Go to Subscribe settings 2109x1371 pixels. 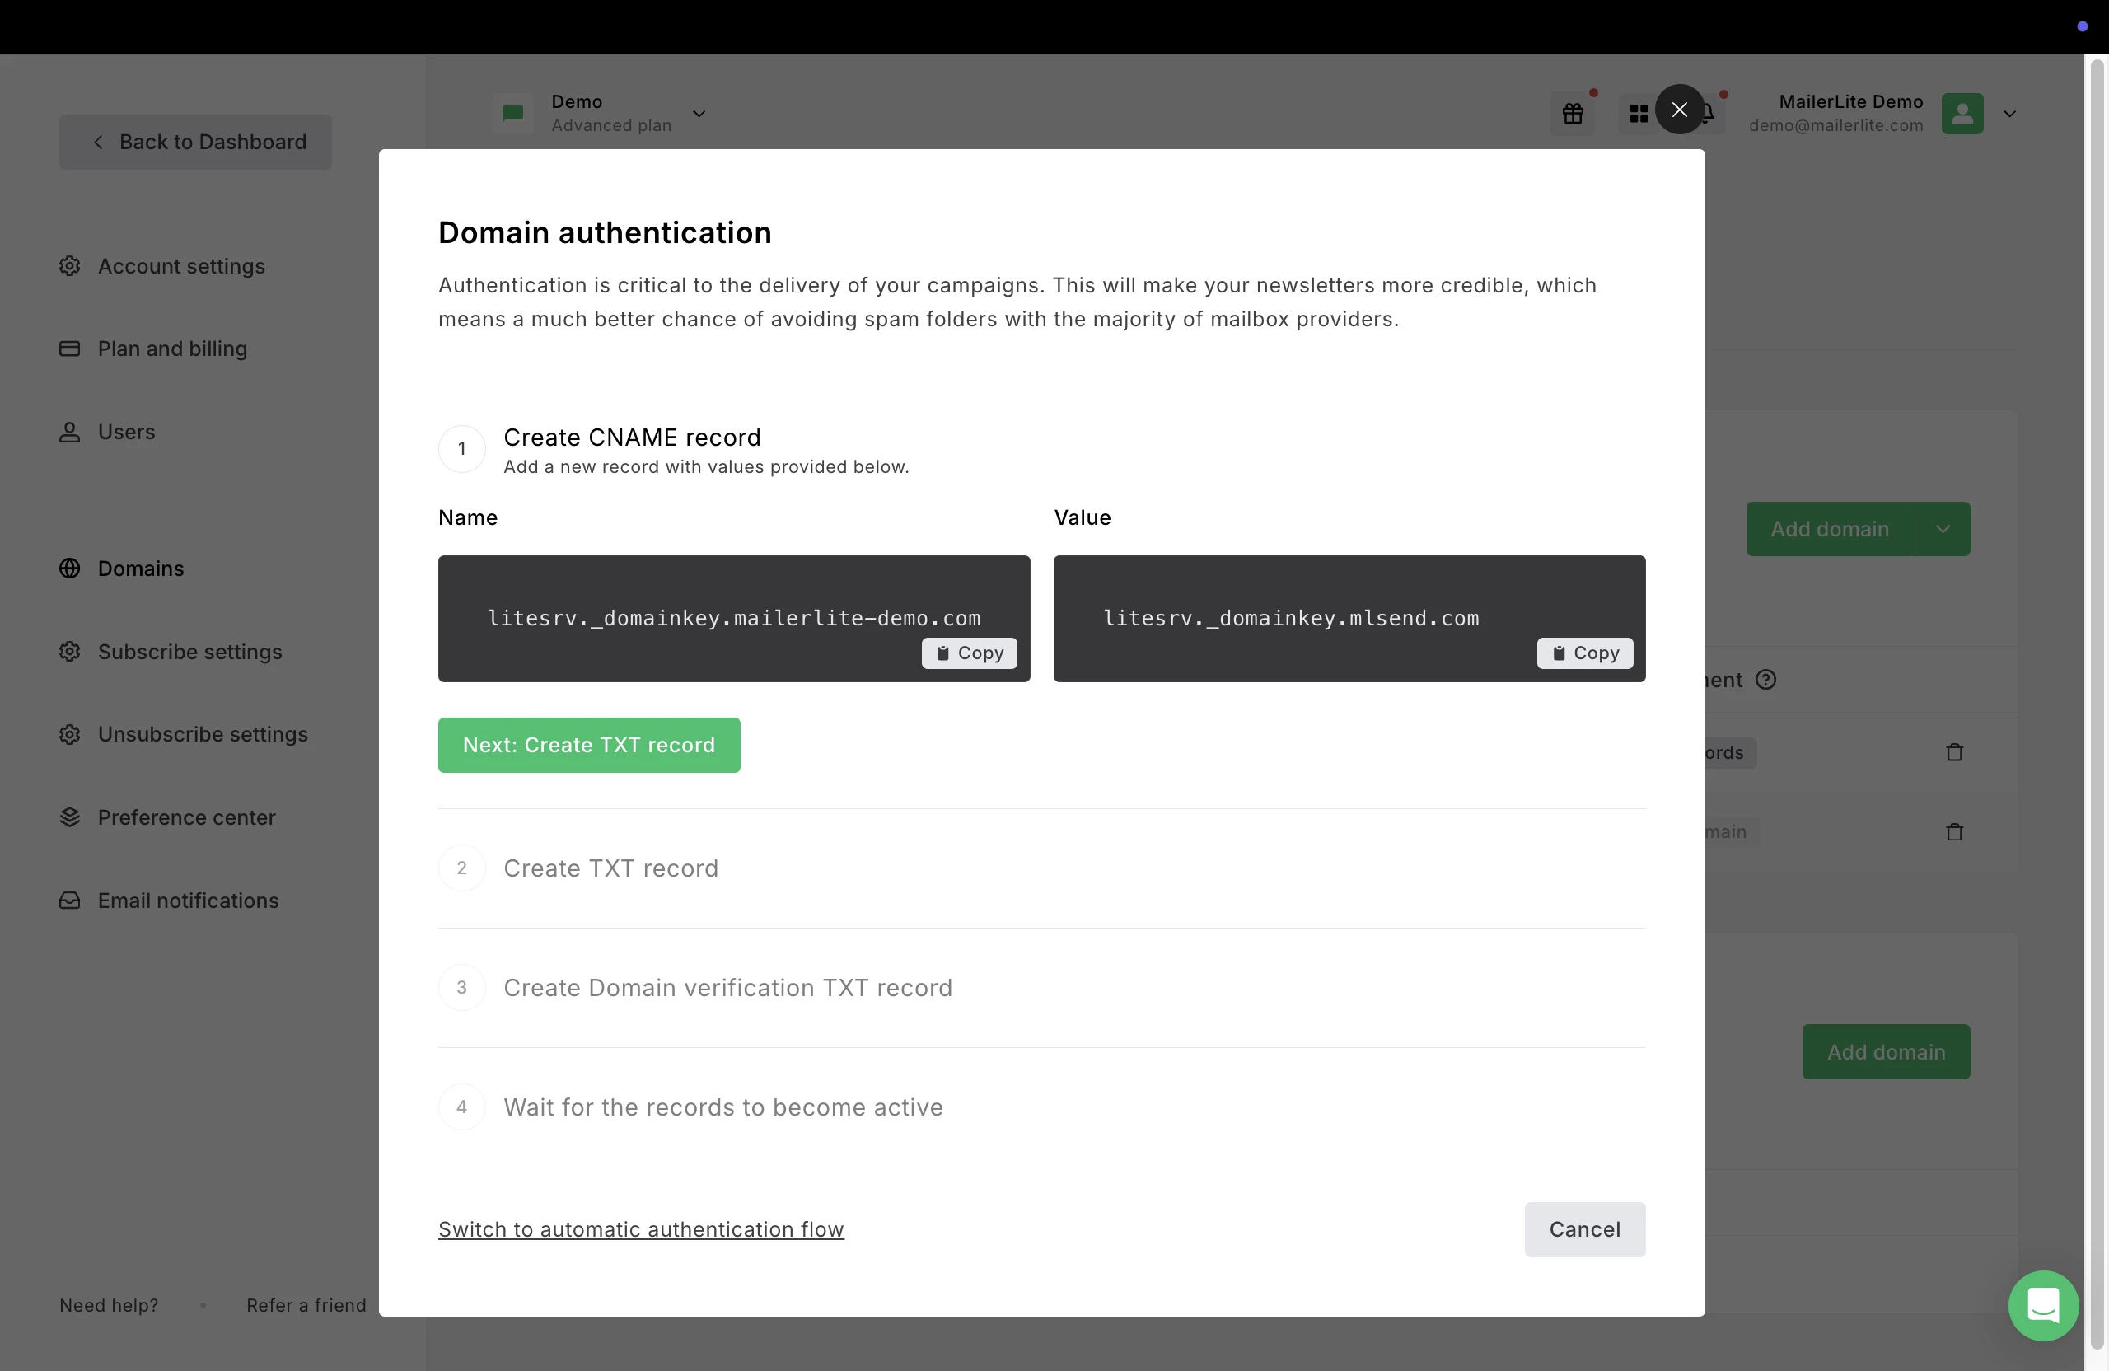pyautogui.click(x=189, y=652)
